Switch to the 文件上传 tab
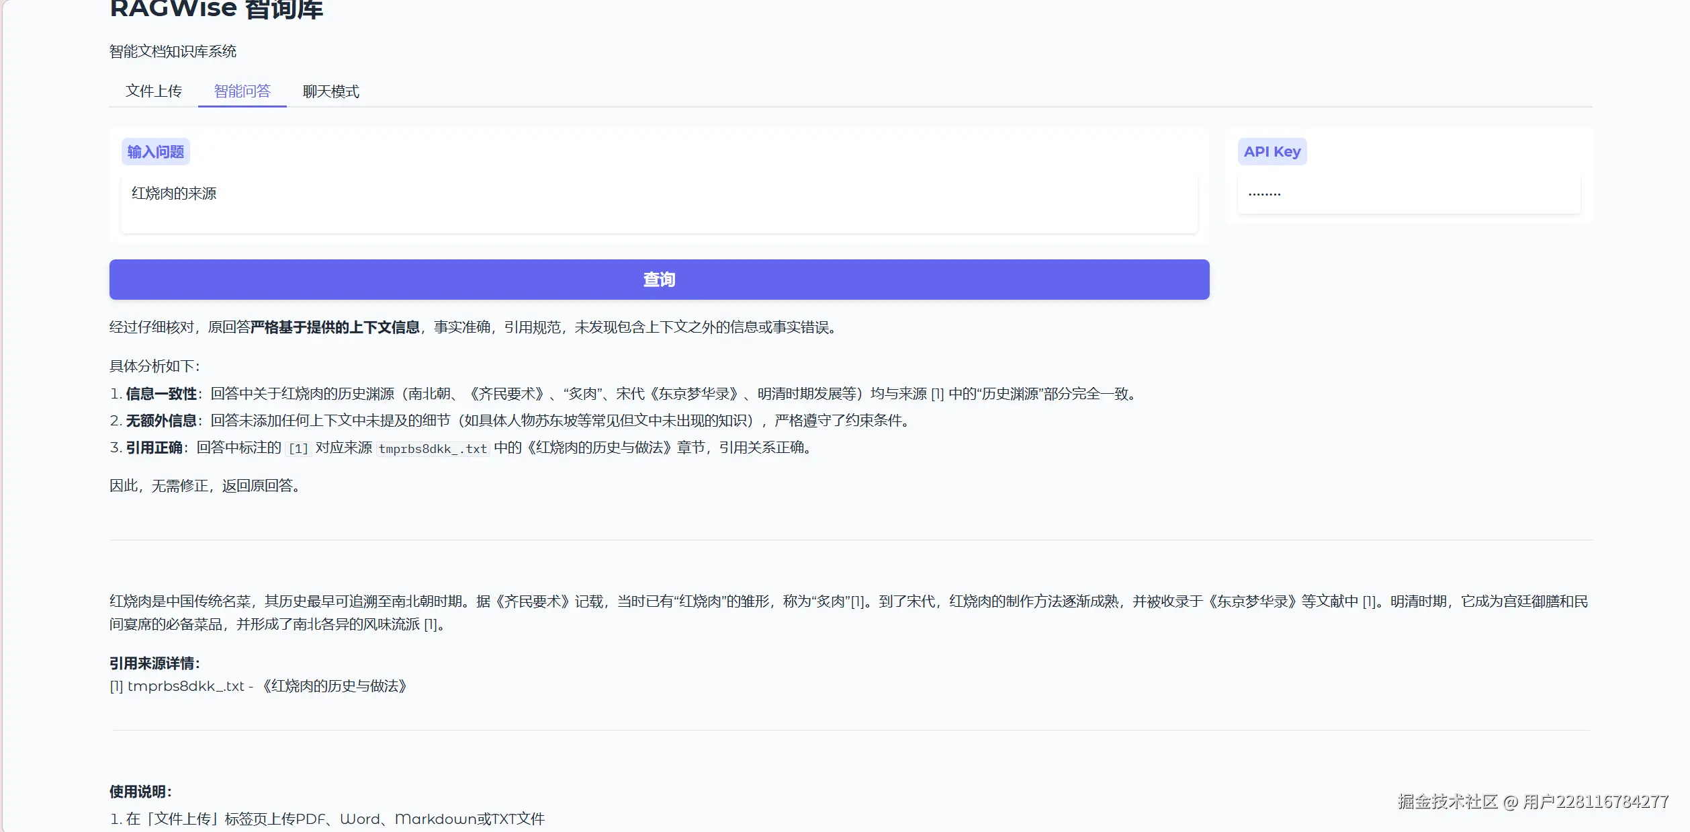The image size is (1690, 832). click(153, 91)
